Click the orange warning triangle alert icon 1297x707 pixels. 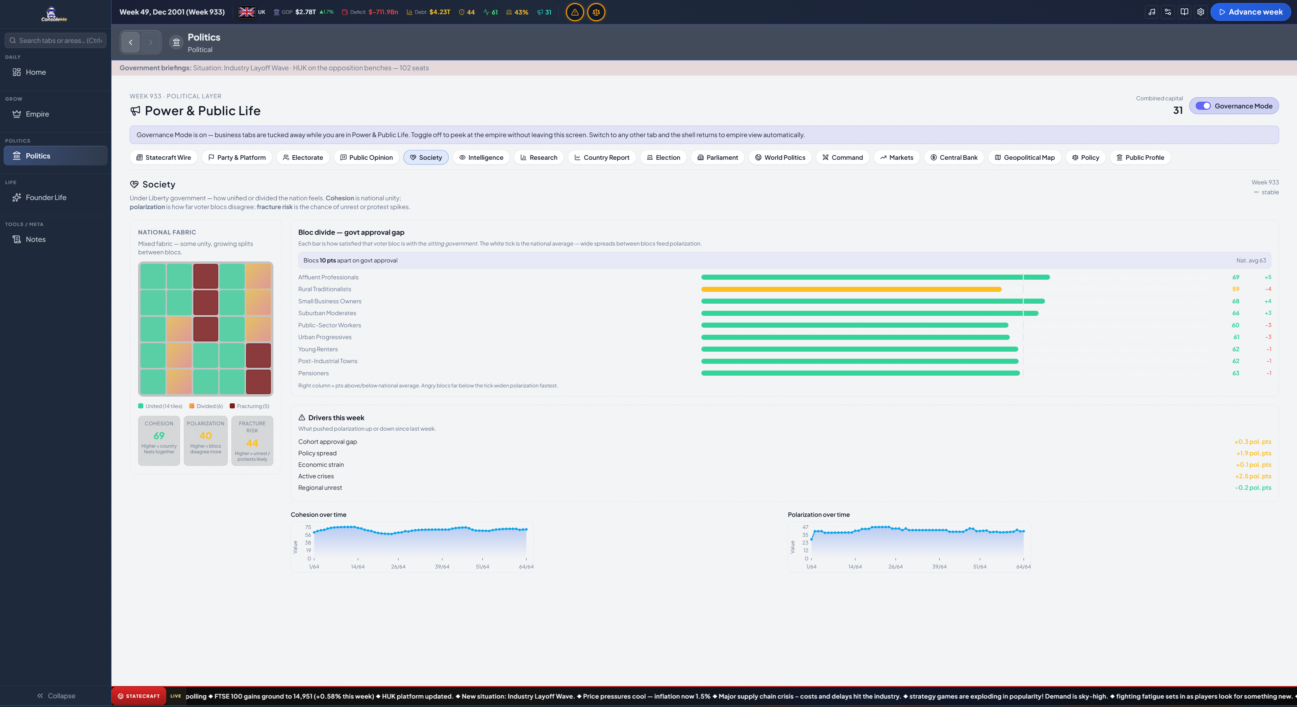coord(574,12)
